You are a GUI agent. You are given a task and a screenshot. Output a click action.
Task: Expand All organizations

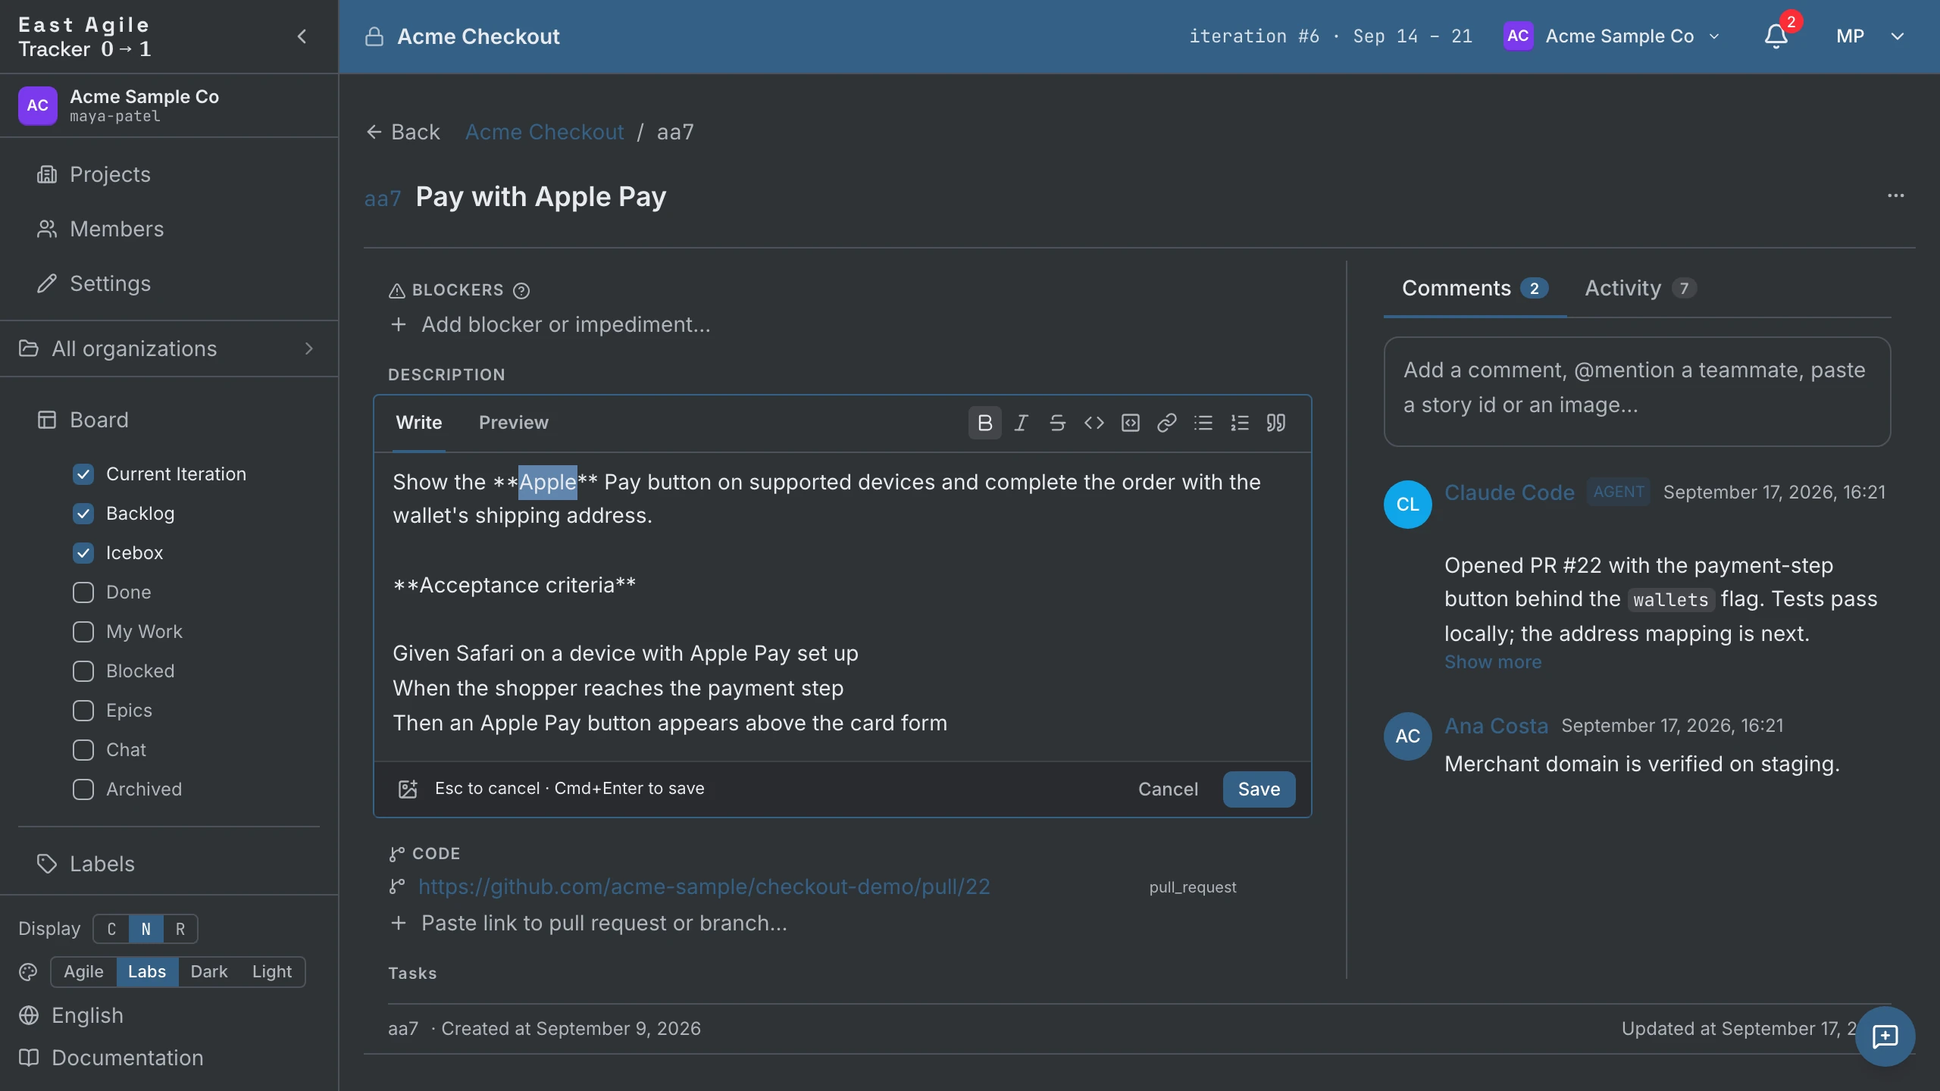[x=168, y=349]
